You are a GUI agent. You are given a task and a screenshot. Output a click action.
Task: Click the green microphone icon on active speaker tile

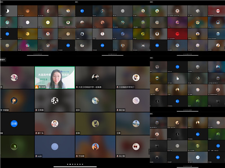tap(40, 87)
